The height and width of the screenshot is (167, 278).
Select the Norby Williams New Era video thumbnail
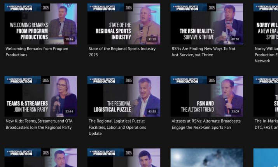[266, 24]
